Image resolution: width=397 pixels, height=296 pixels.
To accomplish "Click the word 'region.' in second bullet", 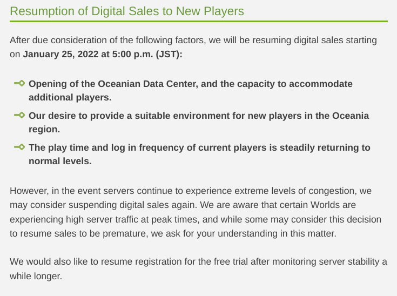I will (44, 130).
